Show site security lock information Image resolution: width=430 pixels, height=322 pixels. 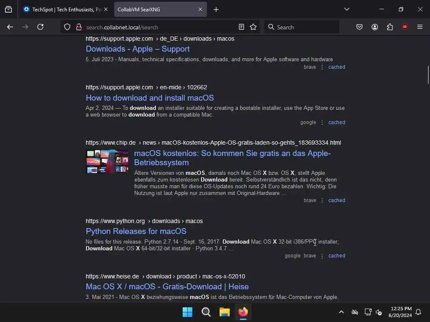coord(79,27)
